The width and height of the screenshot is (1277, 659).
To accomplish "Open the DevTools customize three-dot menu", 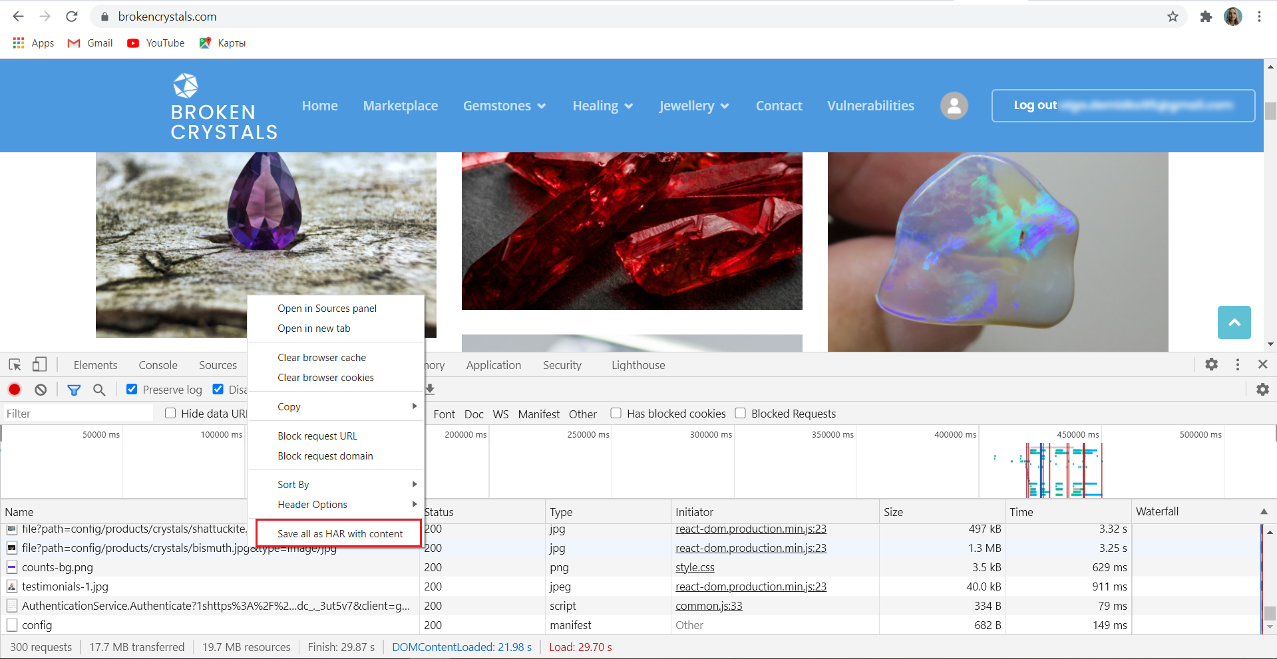I will pyautogui.click(x=1237, y=364).
